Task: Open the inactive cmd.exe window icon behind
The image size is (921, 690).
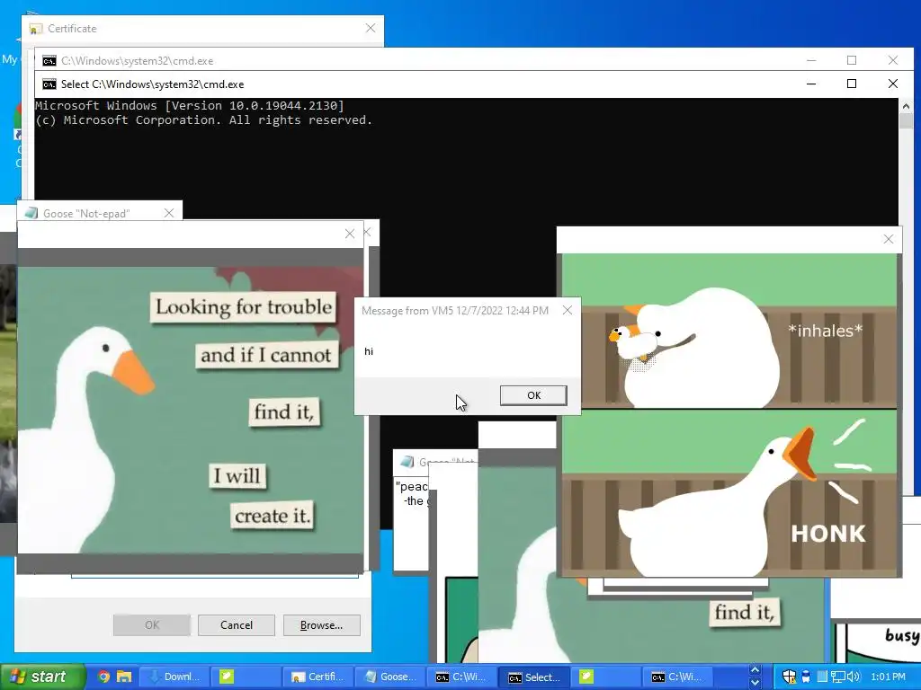Action: [49, 60]
